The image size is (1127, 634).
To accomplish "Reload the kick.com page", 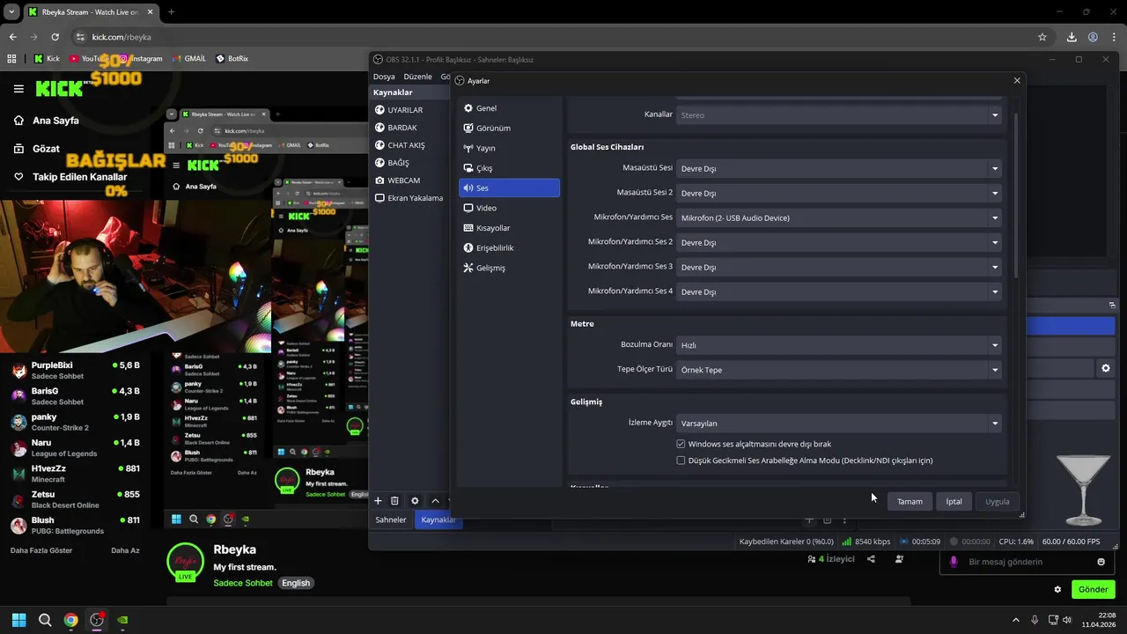I will [55, 37].
